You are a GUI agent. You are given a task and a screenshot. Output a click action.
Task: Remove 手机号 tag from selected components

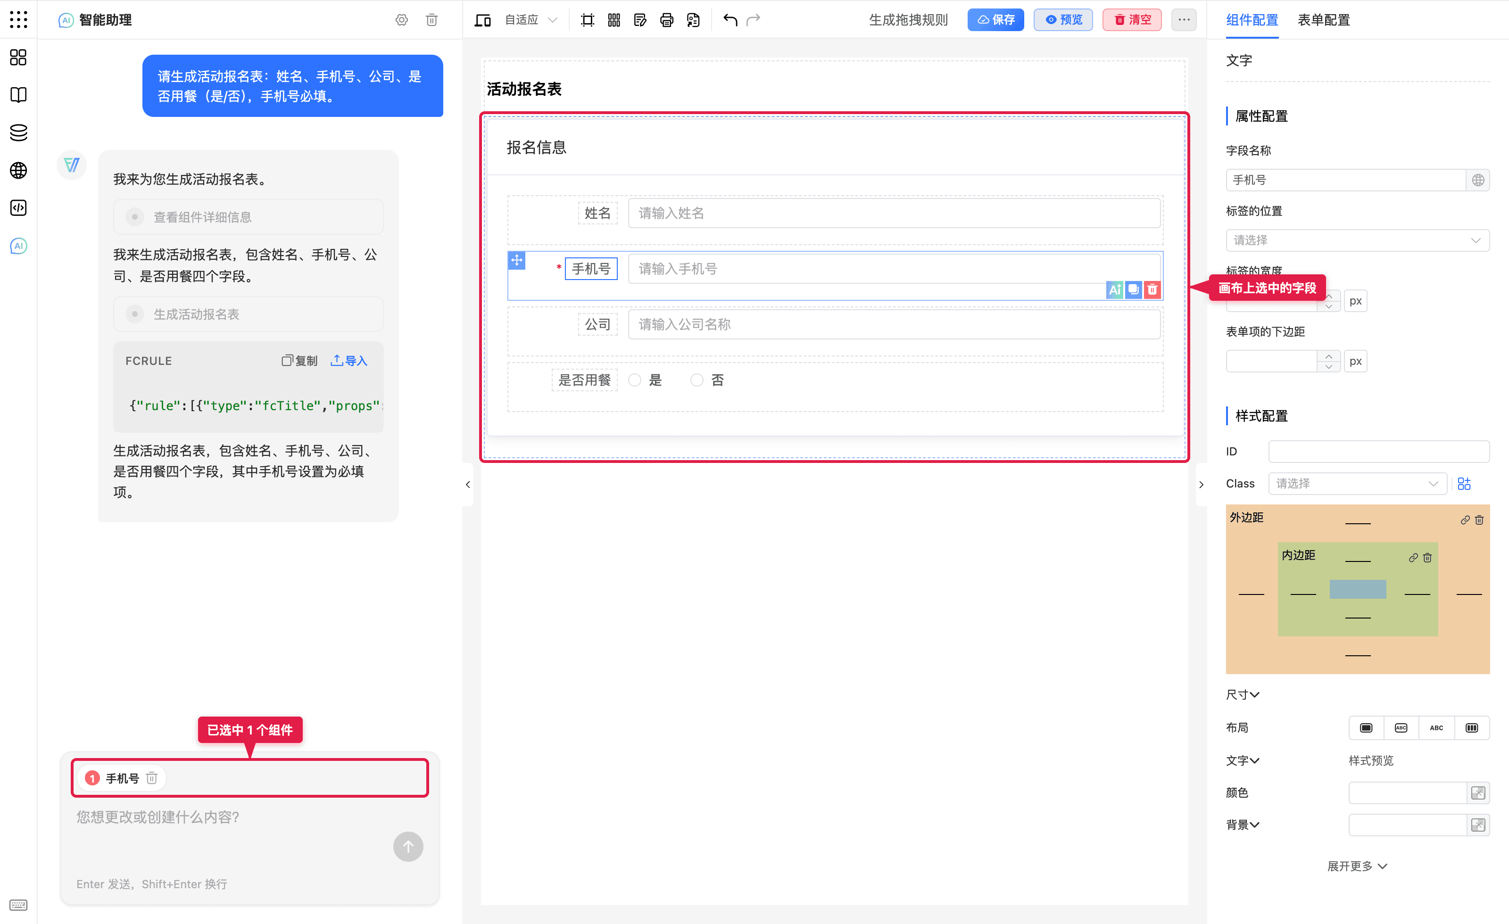point(152,778)
